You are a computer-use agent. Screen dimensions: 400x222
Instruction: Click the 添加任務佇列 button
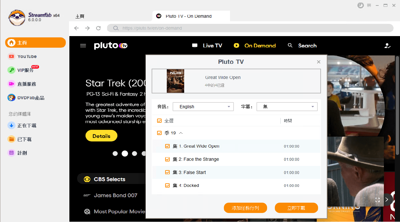245,208
